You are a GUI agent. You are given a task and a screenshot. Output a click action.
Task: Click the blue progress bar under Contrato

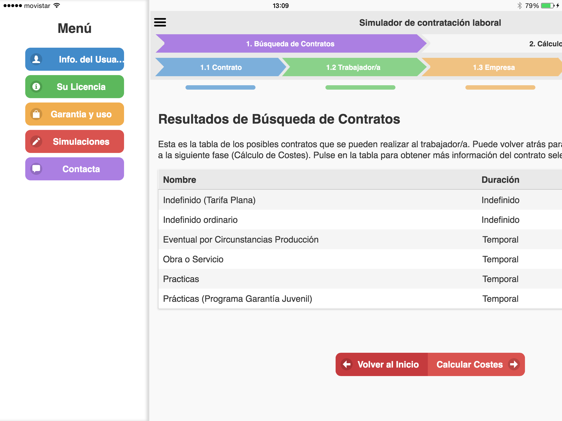(220, 87)
